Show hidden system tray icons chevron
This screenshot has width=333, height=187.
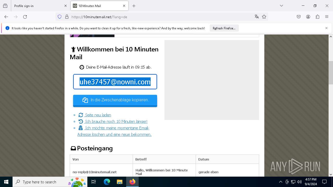[280, 182]
